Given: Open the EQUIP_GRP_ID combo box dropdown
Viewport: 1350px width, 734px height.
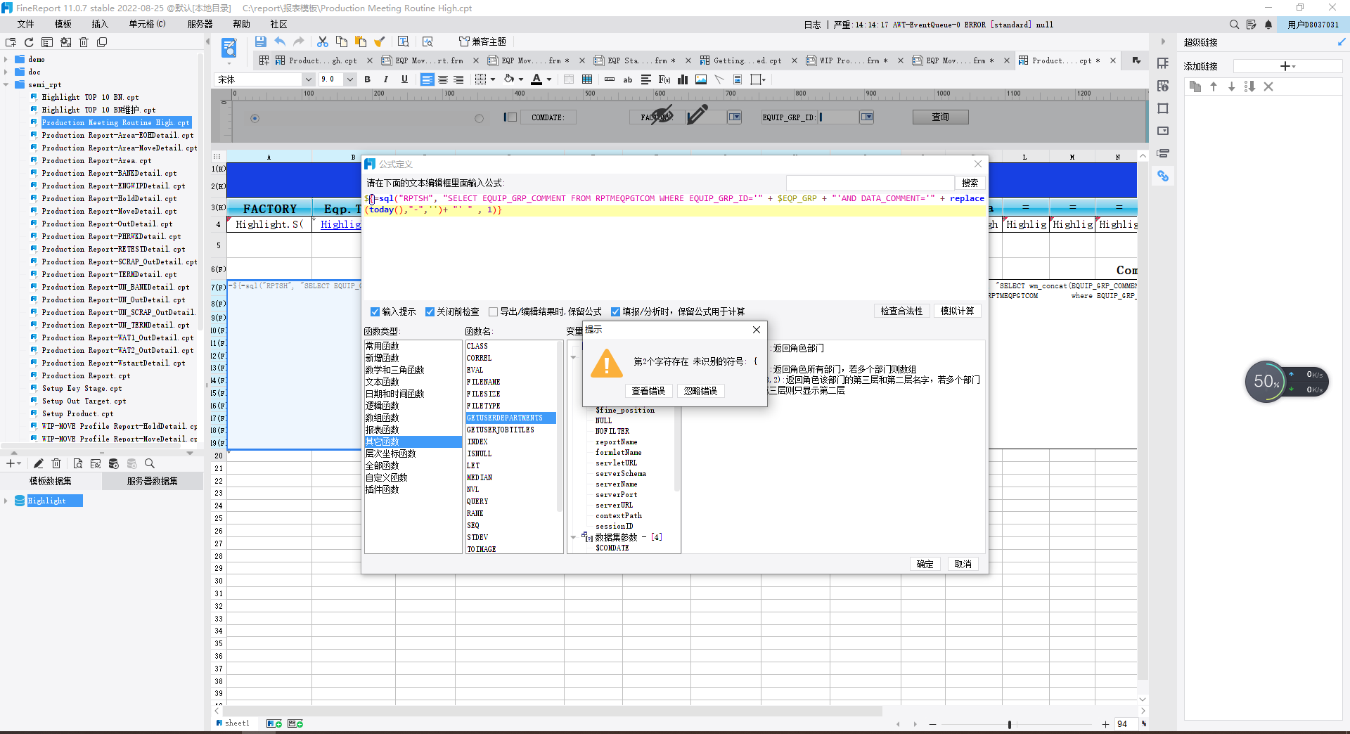Looking at the screenshot, I should pos(867,117).
